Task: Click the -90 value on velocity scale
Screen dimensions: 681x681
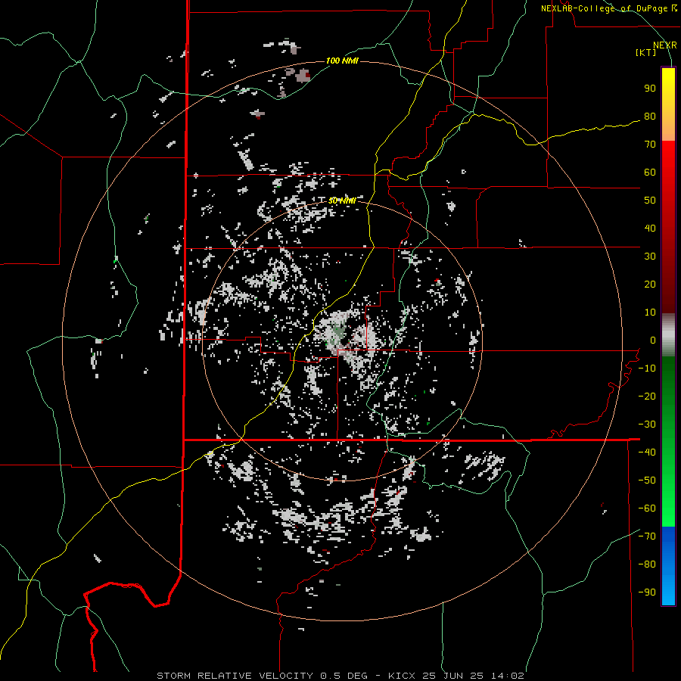Action: (647, 592)
